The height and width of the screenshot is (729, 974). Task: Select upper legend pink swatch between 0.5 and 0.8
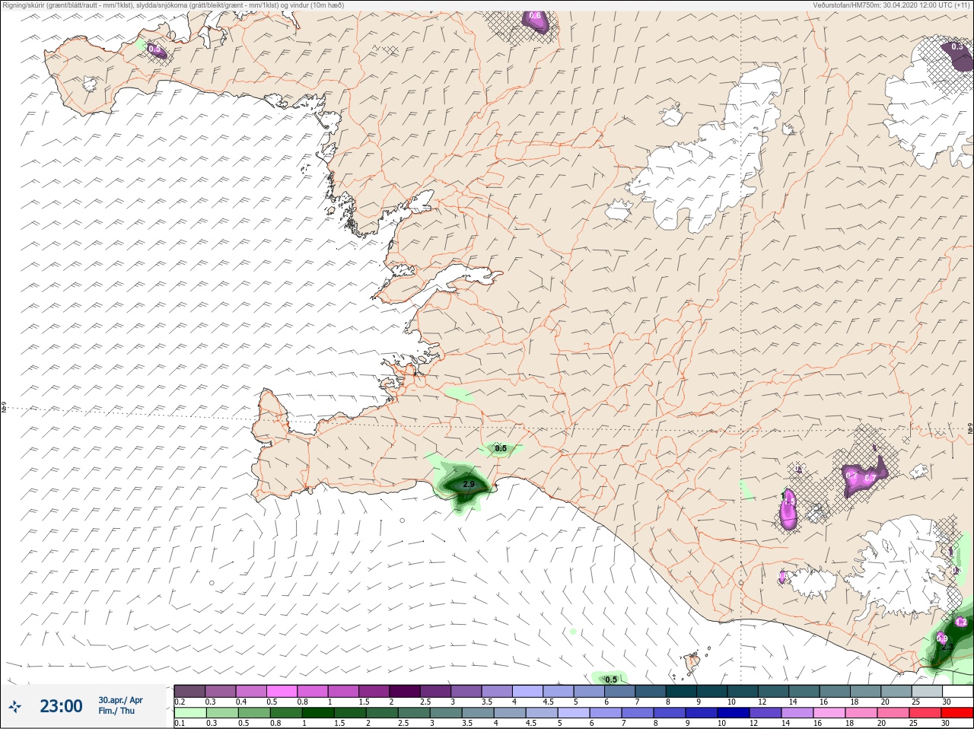(x=282, y=691)
